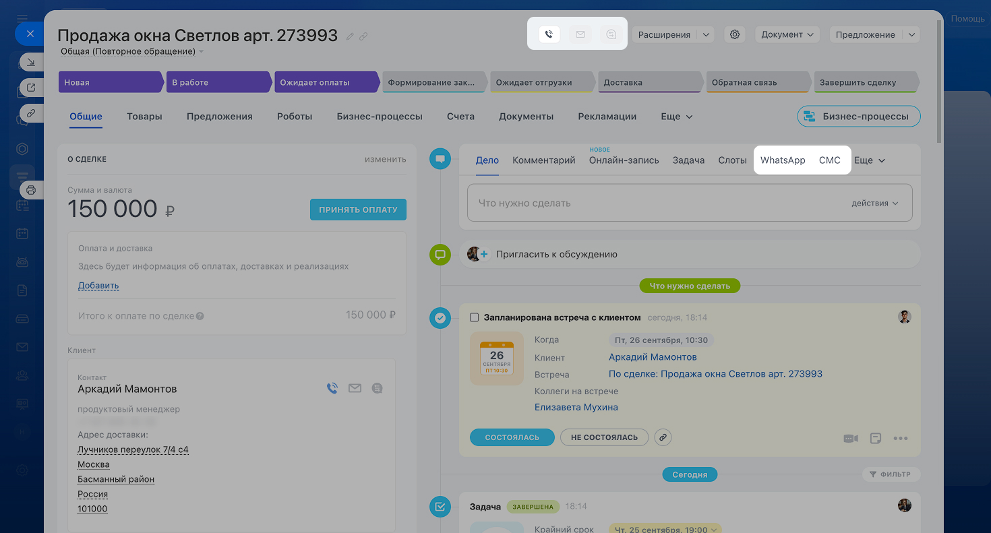Set deal stage to Завершить сделку
Viewport: 991px width, 533px height.
[x=866, y=82]
